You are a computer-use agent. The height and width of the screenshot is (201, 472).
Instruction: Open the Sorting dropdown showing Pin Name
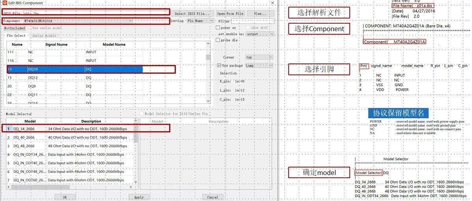pyautogui.click(x=200, y=21)
